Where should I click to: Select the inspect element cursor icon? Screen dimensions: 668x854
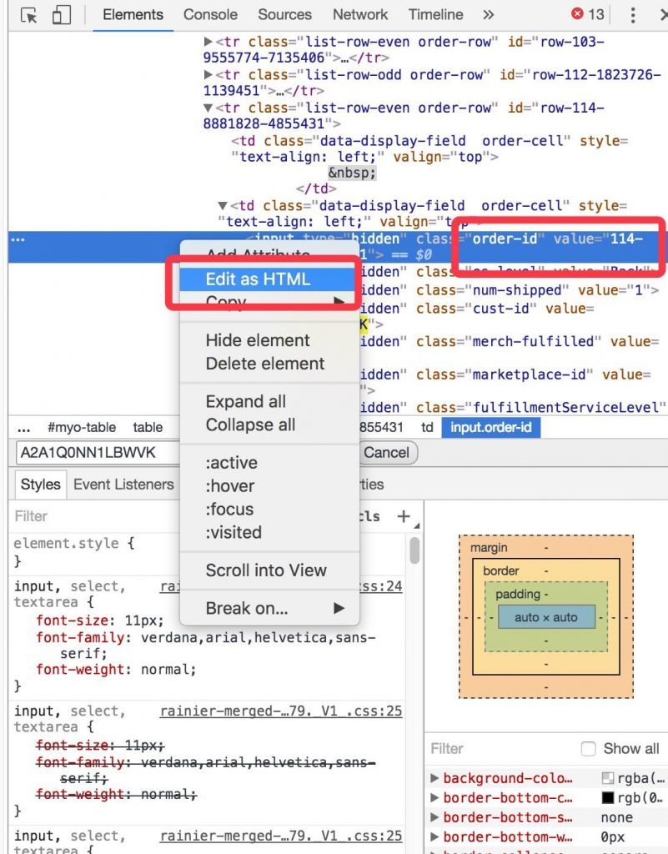pos(29,15)
